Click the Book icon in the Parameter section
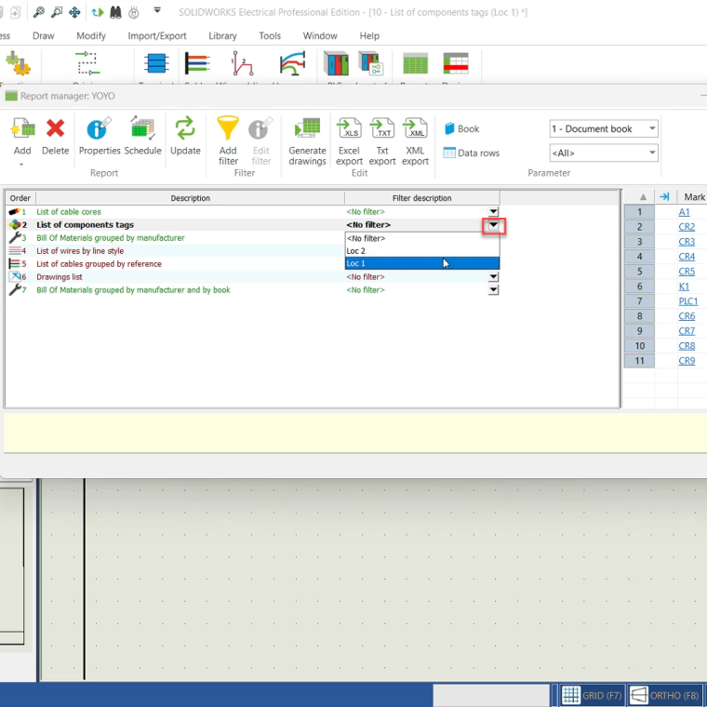The width and height of the screenshot is (707, 707). point(449,128)
